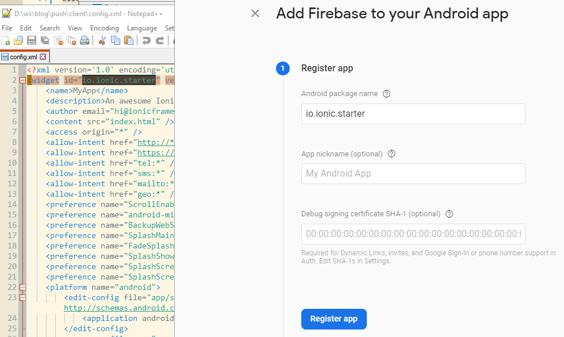
Task: Show help for App nickname field
Action: click(x=392, y=154)
